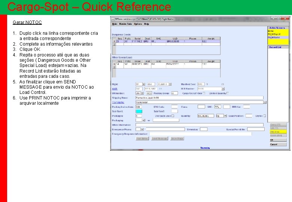292x202 pixels.
Task: Click the SHC column header in Other Special Load
Action: (158, 61)
